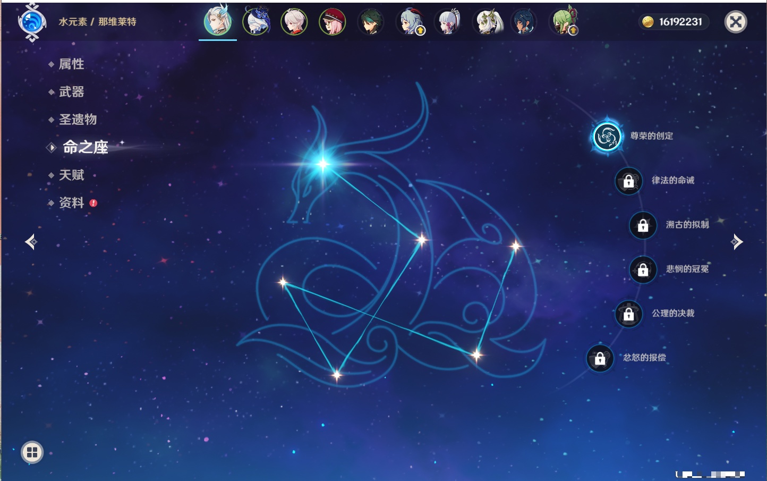Click the 尊荣的创定 constellation label
The width and height of the screenshot is (767, 481).
(651, 136)
